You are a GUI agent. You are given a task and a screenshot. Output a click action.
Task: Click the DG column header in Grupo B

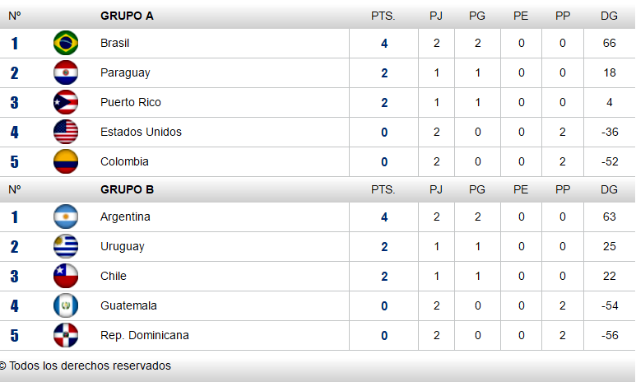pyautogui.click(x=609, y=189)
